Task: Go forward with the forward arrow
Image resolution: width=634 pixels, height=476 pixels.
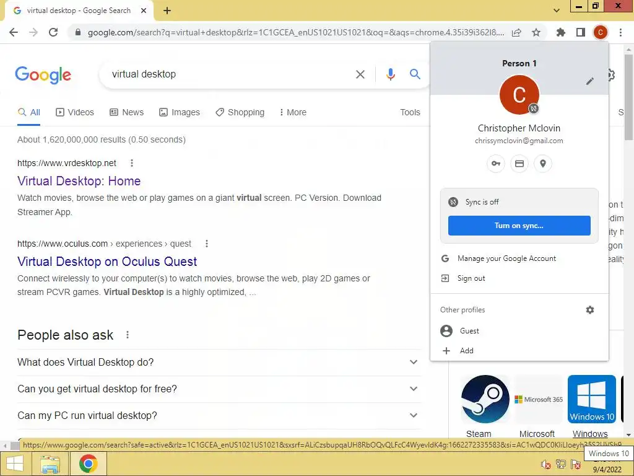Action: pyautogui.click(x=33, y=32)
